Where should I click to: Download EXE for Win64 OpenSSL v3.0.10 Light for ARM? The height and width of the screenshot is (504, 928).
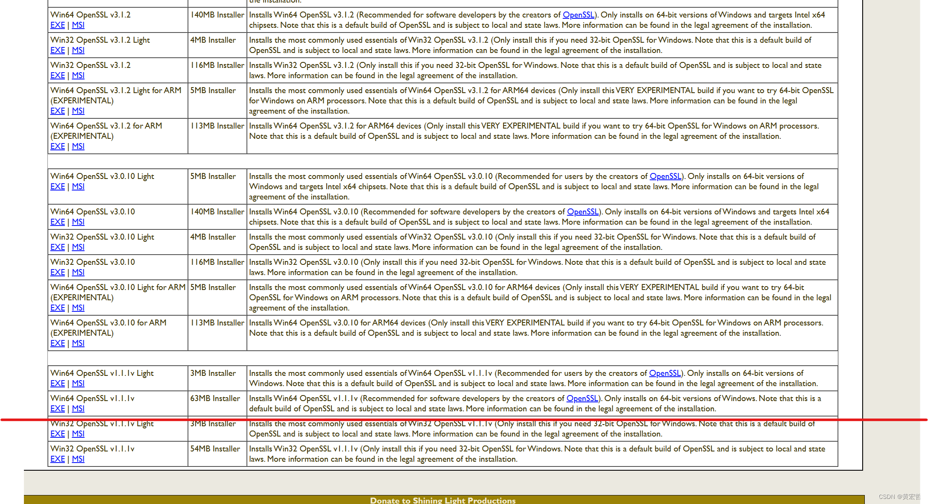click(58, 308)
